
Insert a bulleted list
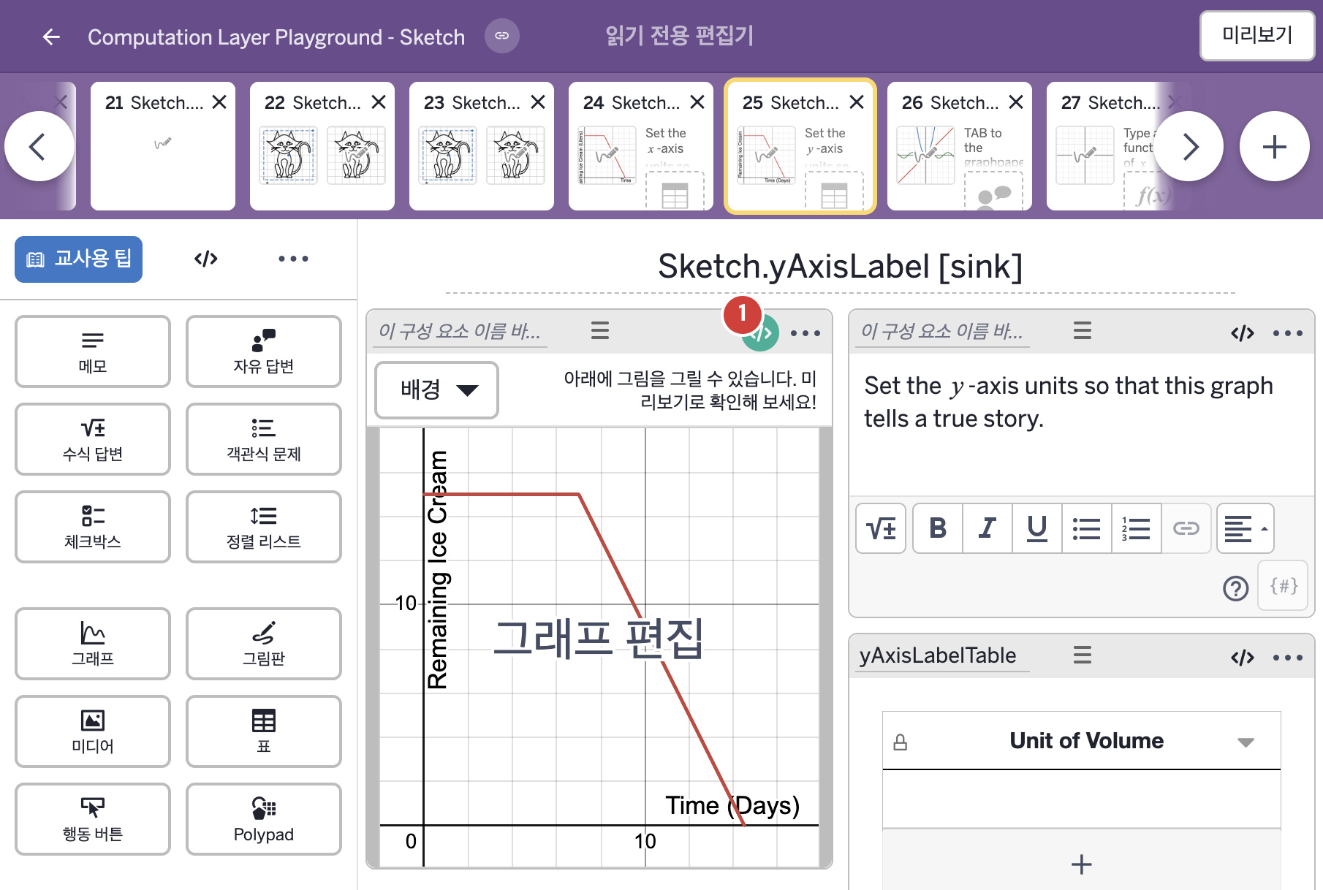tap(1087, 528)
